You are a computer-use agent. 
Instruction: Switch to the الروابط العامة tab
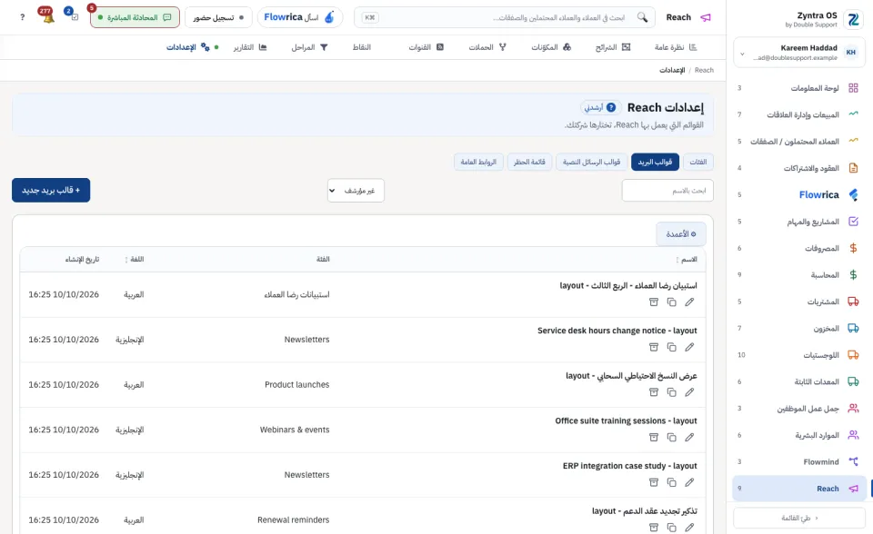[478, 162]
